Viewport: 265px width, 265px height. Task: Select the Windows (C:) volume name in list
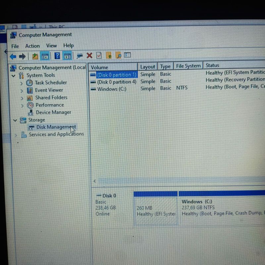pos(112,89)
